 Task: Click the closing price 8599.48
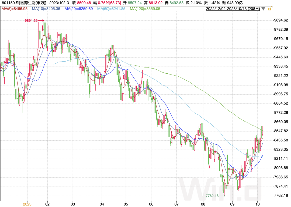84,3
